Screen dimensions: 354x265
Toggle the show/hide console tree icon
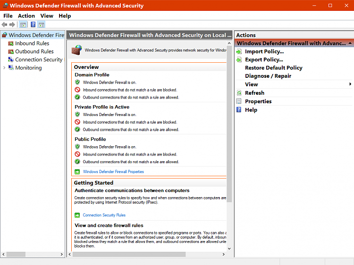pyautogui.click(x=23, y=25)
